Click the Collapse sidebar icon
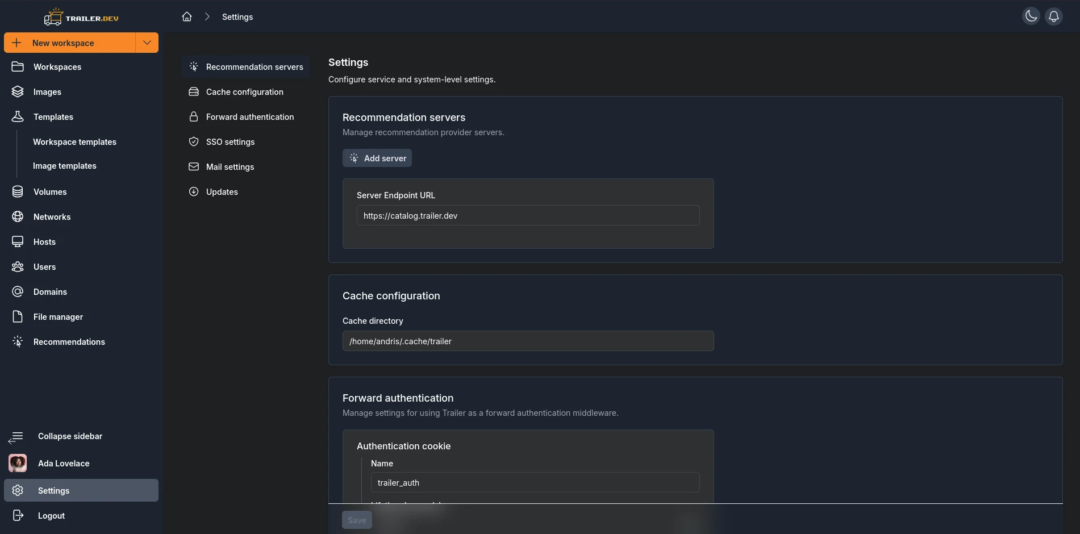1080x534 pixels. tap(16, 436)
